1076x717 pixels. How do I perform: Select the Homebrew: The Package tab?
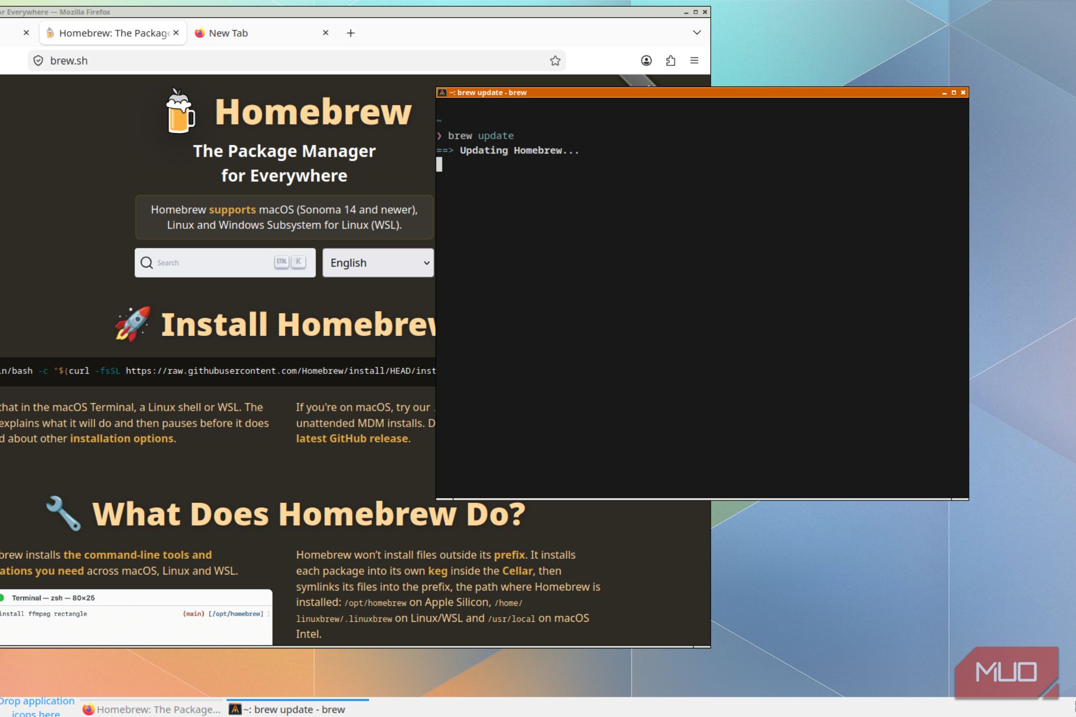[x=113, y=33]
